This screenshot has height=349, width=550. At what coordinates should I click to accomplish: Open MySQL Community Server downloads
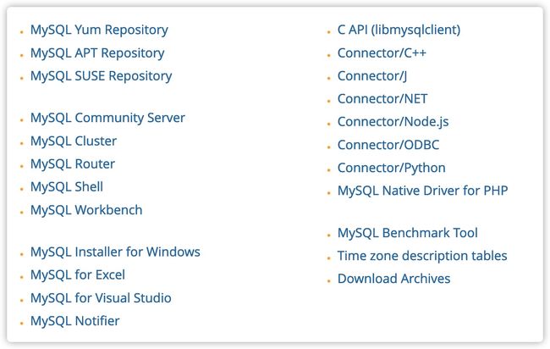point(107,118)
